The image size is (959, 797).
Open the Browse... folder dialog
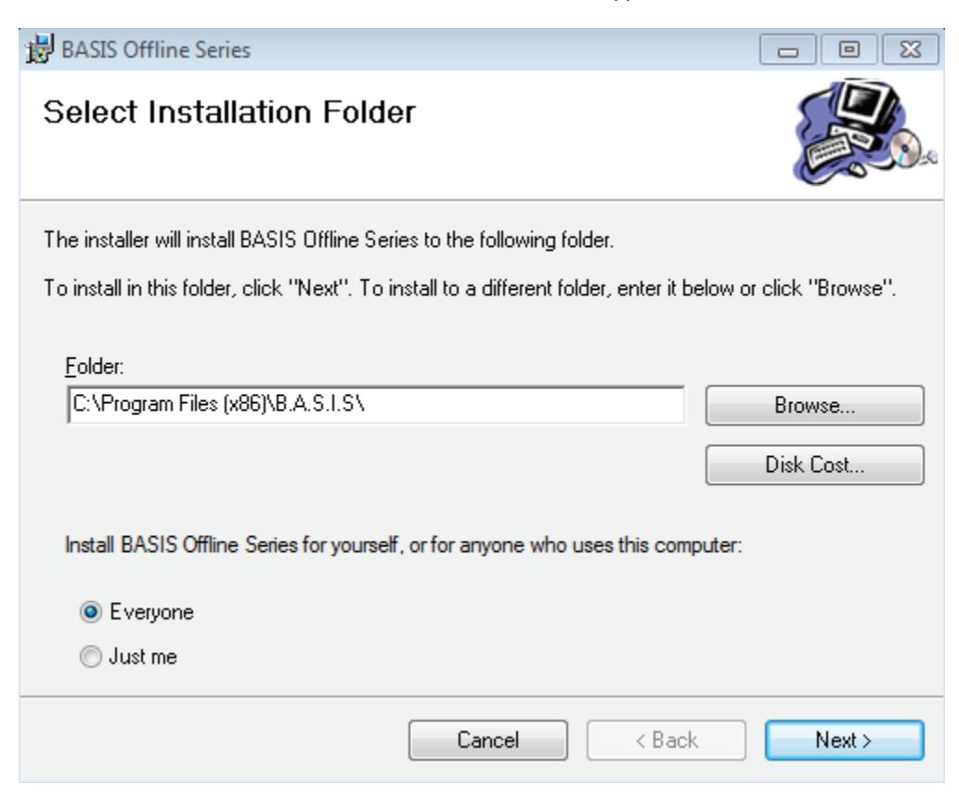(x=815, y=405)
